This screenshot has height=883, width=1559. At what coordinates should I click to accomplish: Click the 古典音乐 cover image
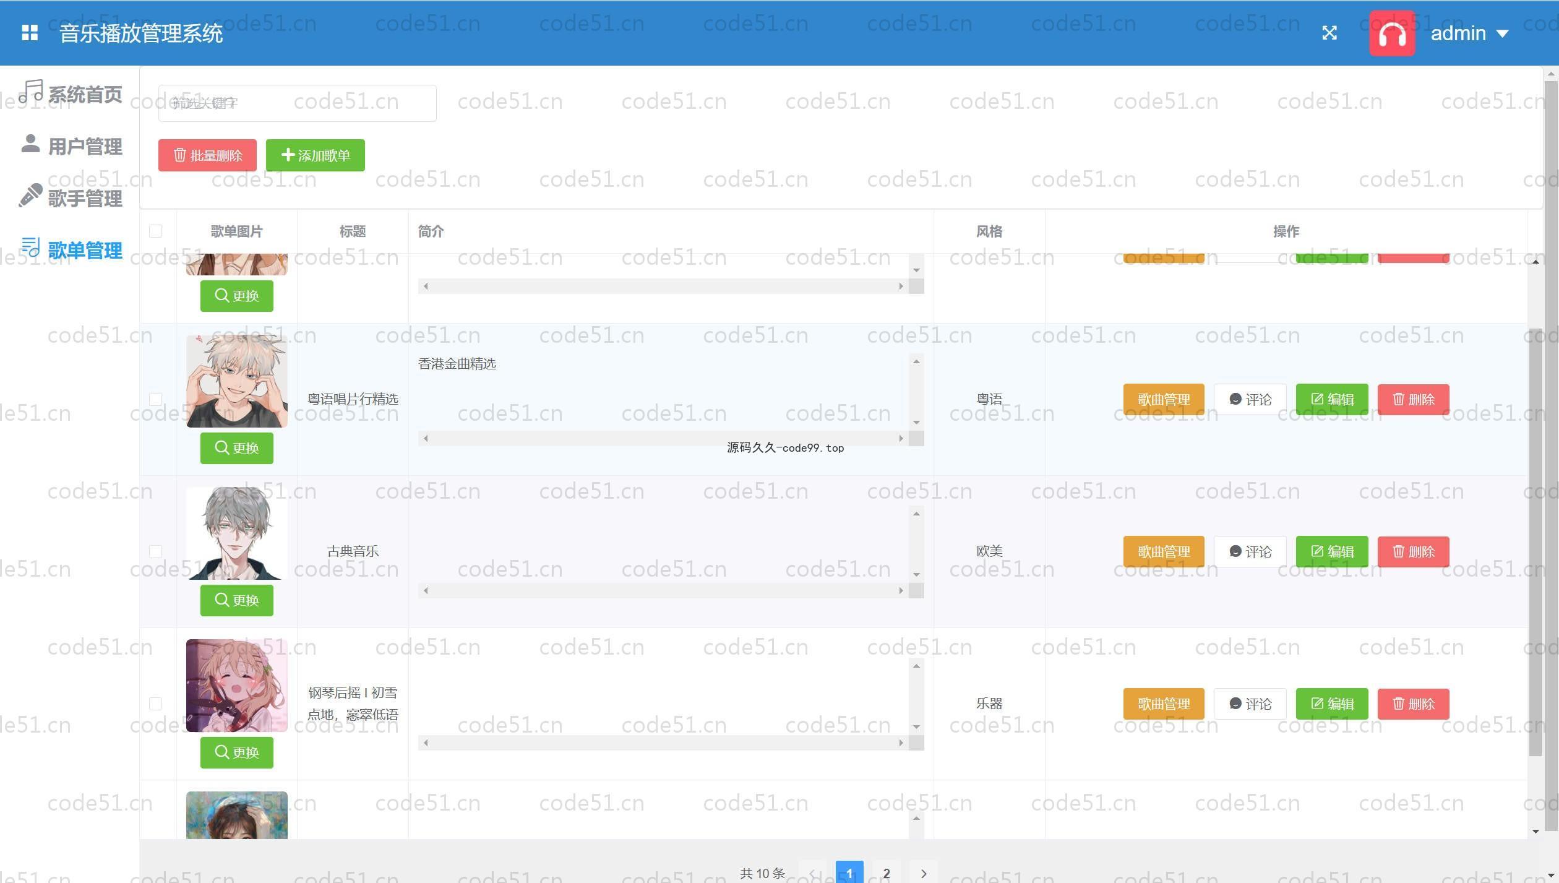click(x=237, y=533)
